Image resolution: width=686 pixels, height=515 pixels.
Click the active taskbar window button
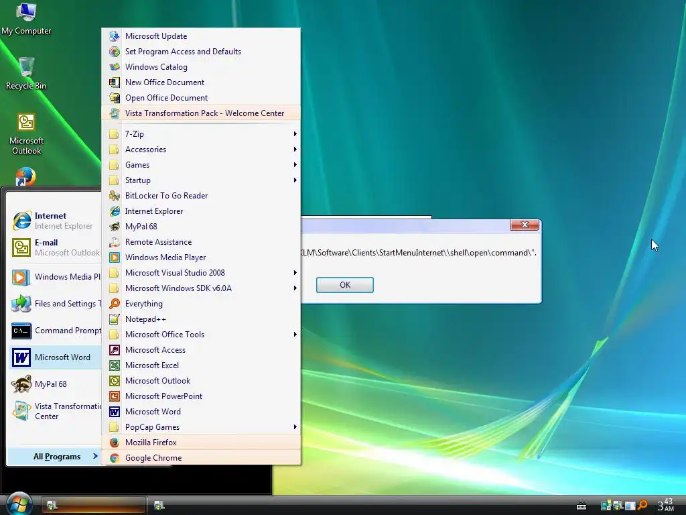pos(94,506)
